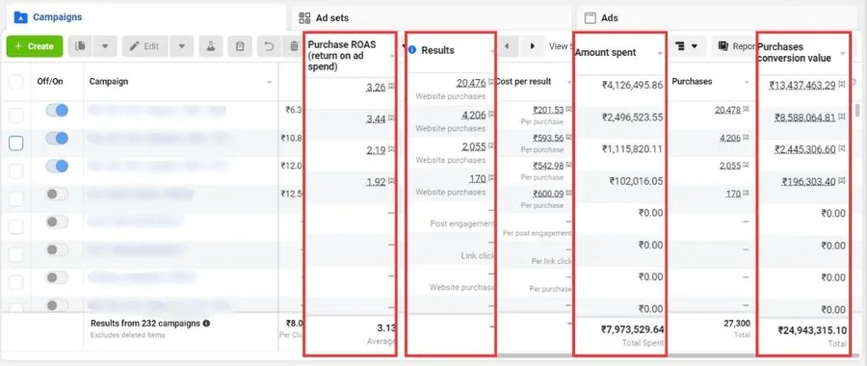867x366 pixels.
Task: Click the ₹2,496,523.55 amount spent cell
Action: pos(633,118)
